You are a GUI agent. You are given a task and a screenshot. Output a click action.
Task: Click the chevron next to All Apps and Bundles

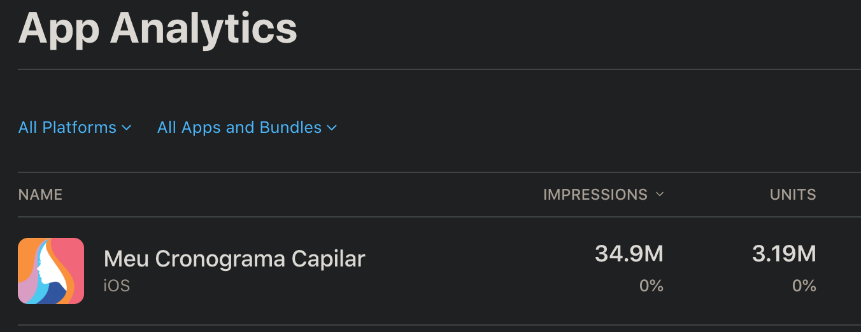coord(331,128)
